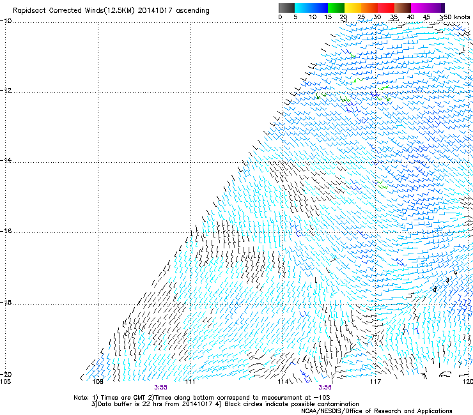Click the yellow 20-25 knots color swatch
Image resolution: width=473 pixels, height=415 pixels.
click(x=353, y=8)
